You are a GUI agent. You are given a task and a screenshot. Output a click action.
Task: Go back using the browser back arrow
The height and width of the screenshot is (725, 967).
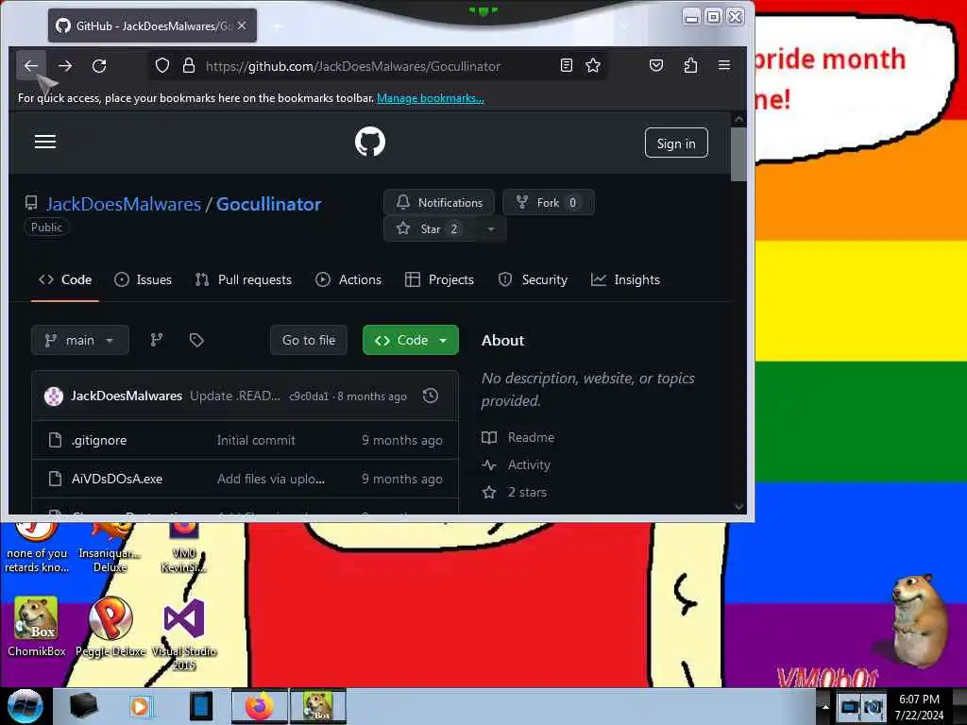(31, 65)
